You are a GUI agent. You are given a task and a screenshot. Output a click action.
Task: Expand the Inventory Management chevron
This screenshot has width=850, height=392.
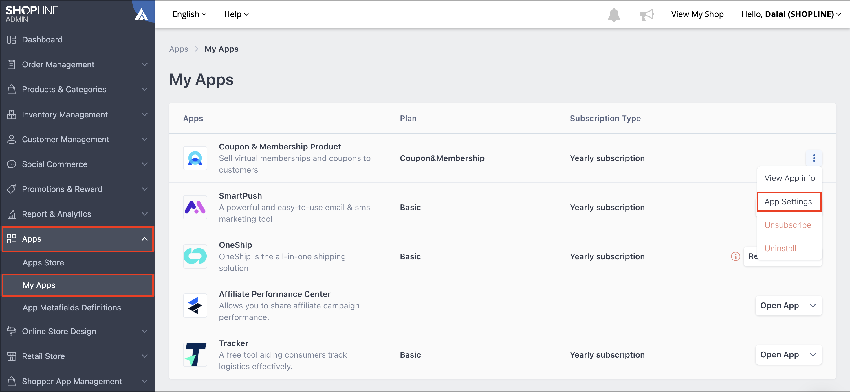[x=144, y=114]
